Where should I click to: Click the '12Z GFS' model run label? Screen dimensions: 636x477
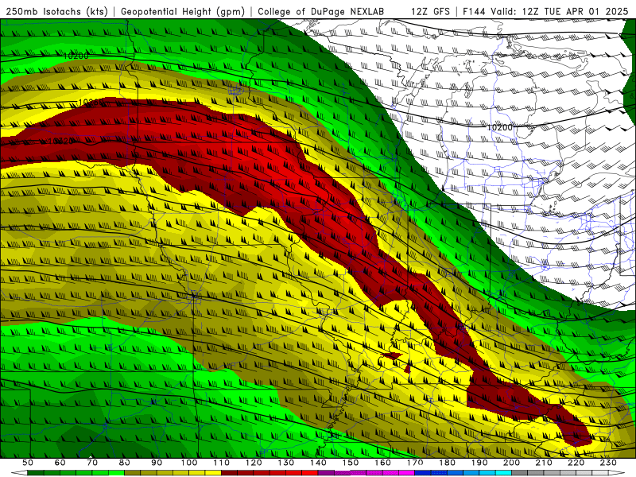tap(430, 12)
